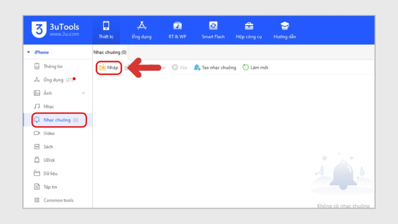Select Thông tin in the sidebar
398x224 pixels.
[52, 66]
